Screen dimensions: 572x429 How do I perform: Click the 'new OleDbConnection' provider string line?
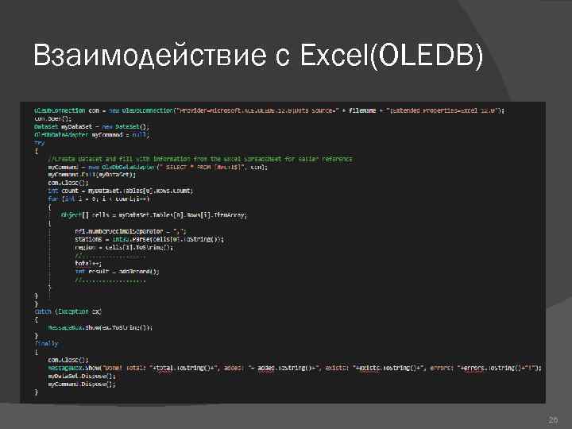(x=269, y=110)
